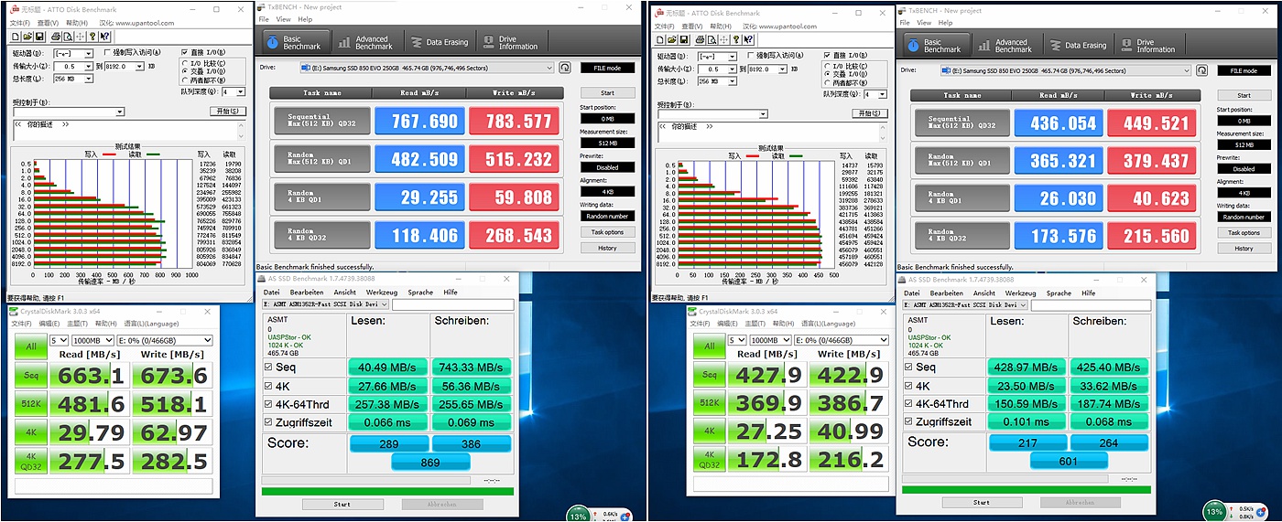Click bottom comment field in CrystalDiskMark showing 663.1
This screenshot has height=522, width=1282.
pos(113,485)
